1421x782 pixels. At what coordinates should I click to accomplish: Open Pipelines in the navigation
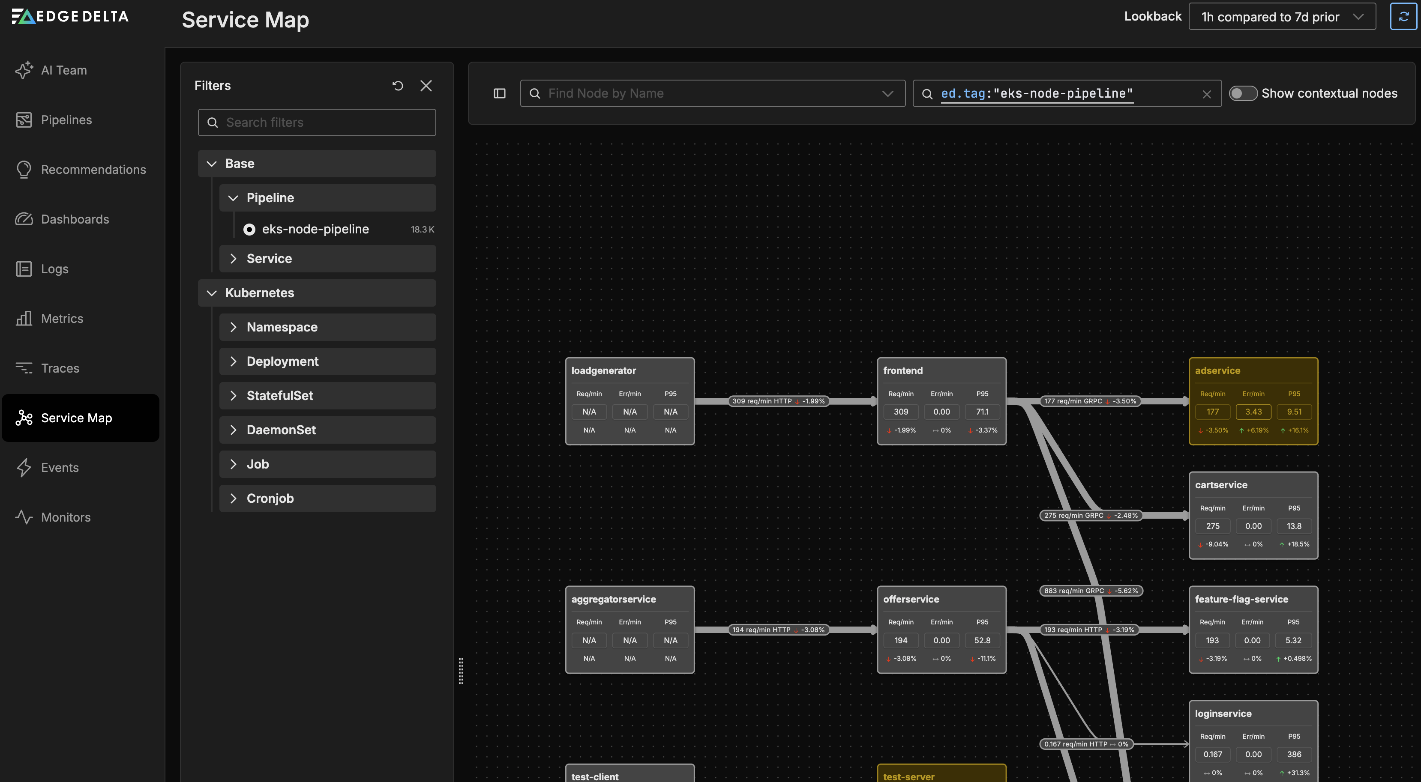coord(66,119)
